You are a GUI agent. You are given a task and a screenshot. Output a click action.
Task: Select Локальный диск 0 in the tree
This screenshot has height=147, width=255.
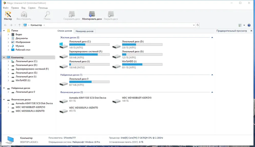click(x=25, y=92)
